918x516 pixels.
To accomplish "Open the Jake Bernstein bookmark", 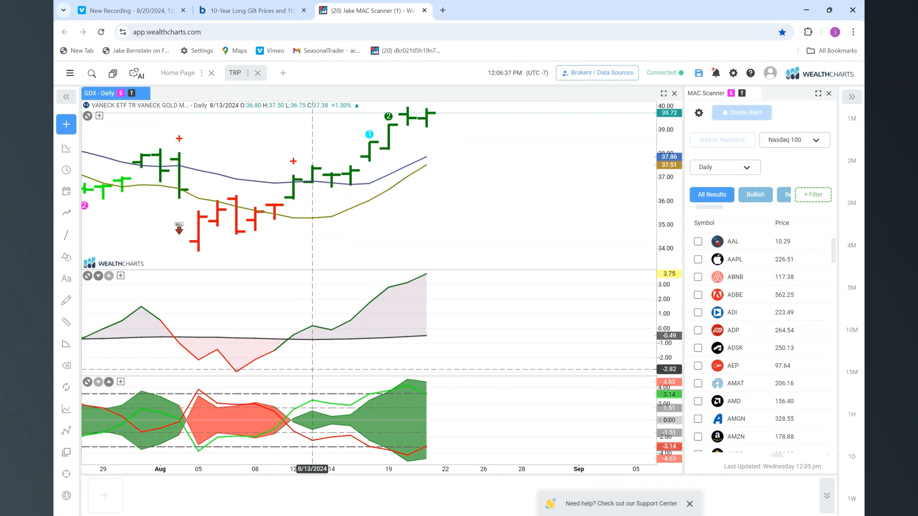I will coord(136,51).
